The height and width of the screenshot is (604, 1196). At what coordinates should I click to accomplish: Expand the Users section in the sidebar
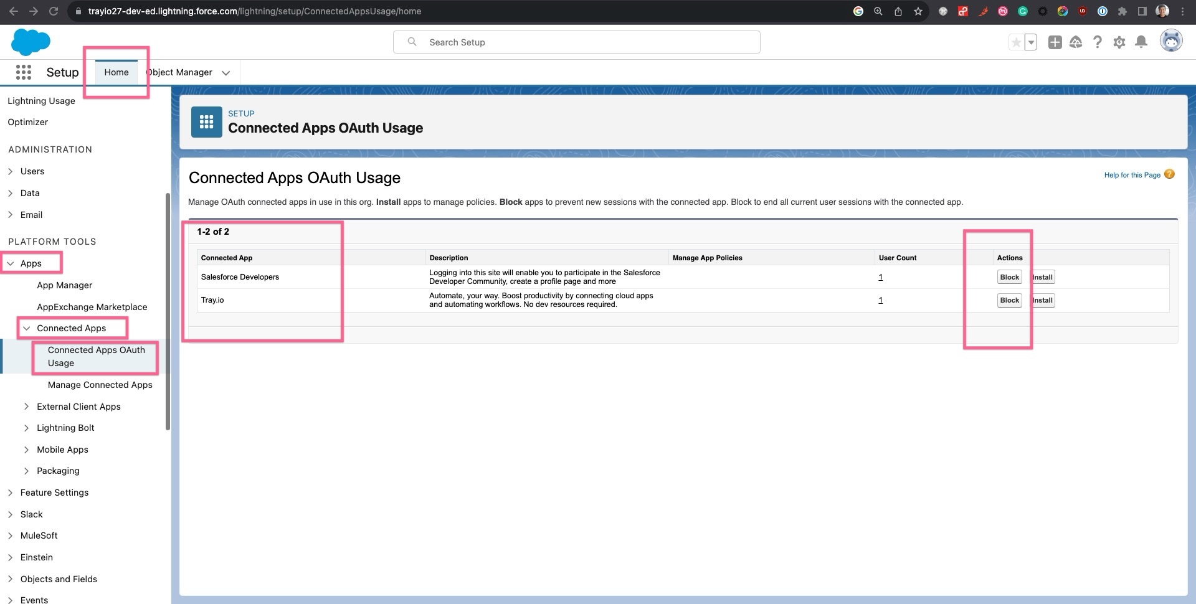[11, 171]
